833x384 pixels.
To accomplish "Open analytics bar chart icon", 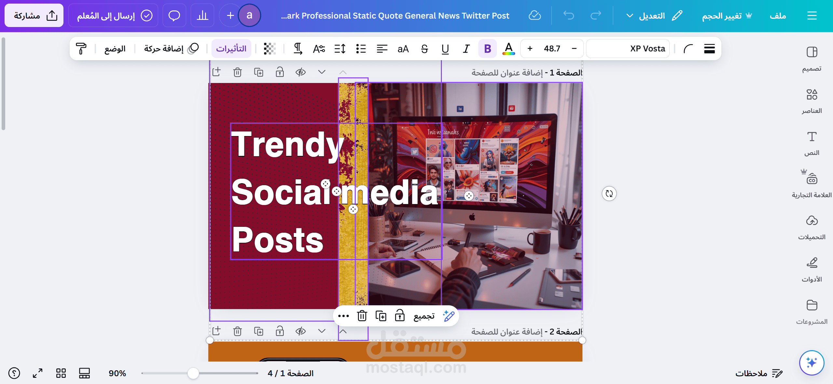I will coord(202,15).
